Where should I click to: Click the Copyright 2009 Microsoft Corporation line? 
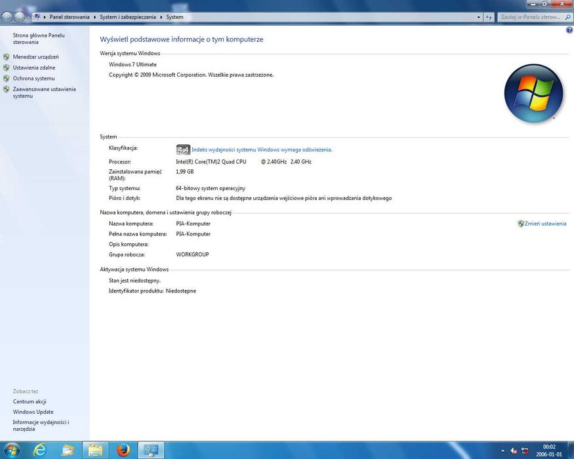click(191, 75)
